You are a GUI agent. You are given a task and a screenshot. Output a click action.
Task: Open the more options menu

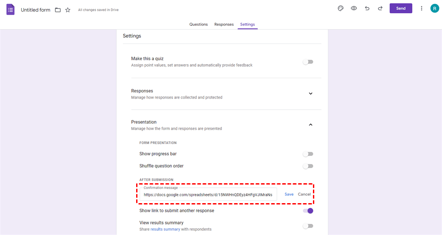[422, 8]
